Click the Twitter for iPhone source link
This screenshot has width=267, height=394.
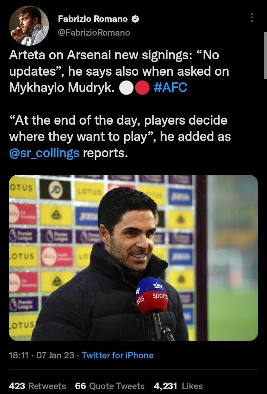[x=118, y=355]
